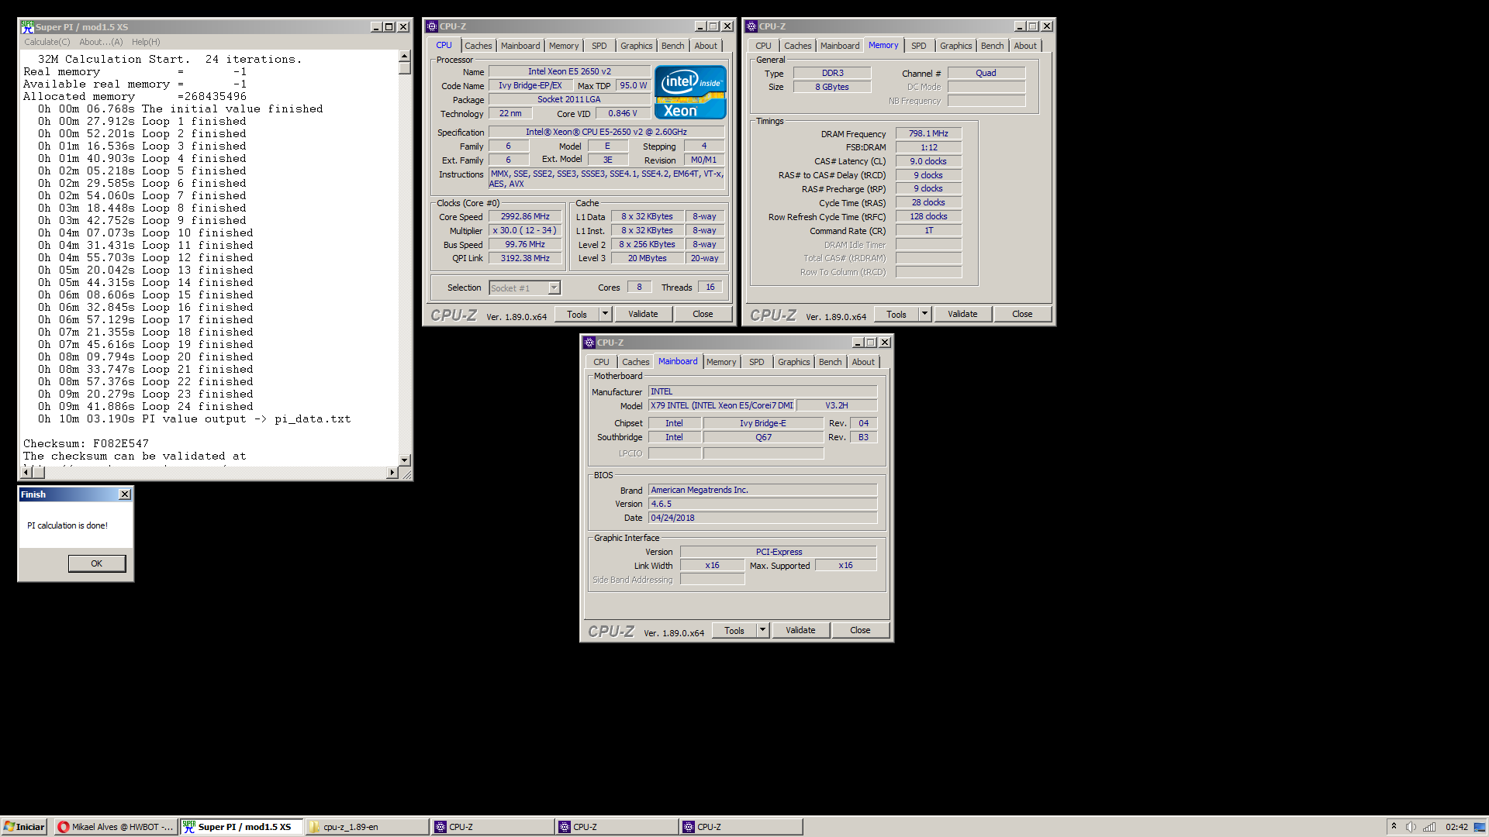Viewport: 1489px width, 837px height.
Task: Click the Core Speed value 2992.86 MHz
Action: coord(525,217)
